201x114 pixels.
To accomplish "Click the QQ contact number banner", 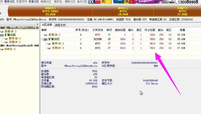I will [176, 2].
